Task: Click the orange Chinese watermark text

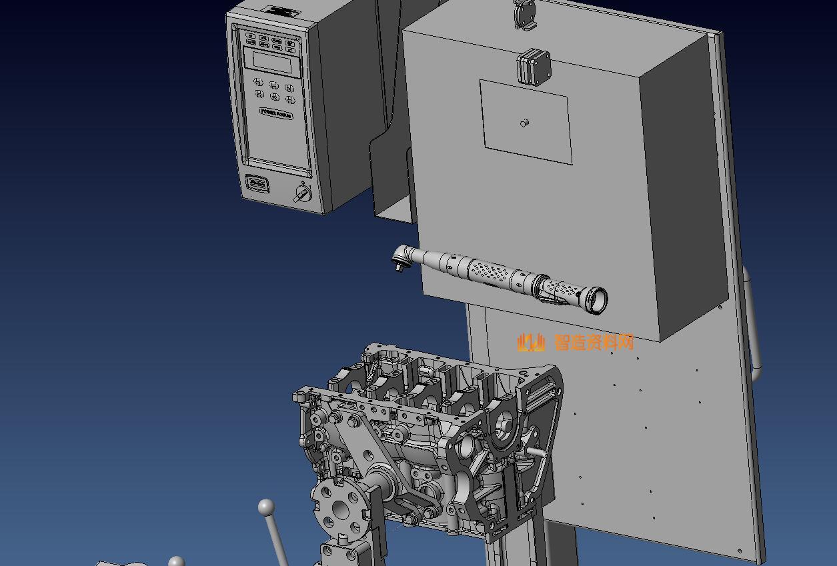Action: 594,343
